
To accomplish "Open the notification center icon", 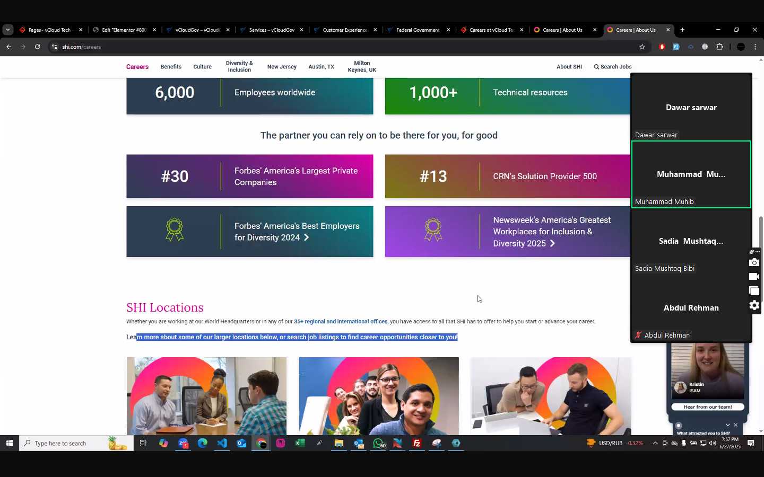I will [x=751, y=443].
